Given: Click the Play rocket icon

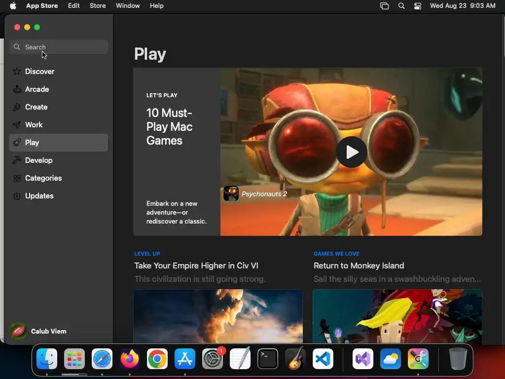Looking at the screenshot, I should point(17,143).
